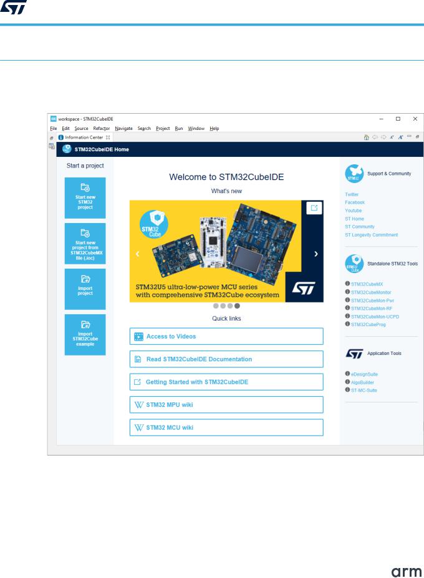Click the restore icon in left trim
The height and width of the screenshot is (578, 424).
pos(52,138)
